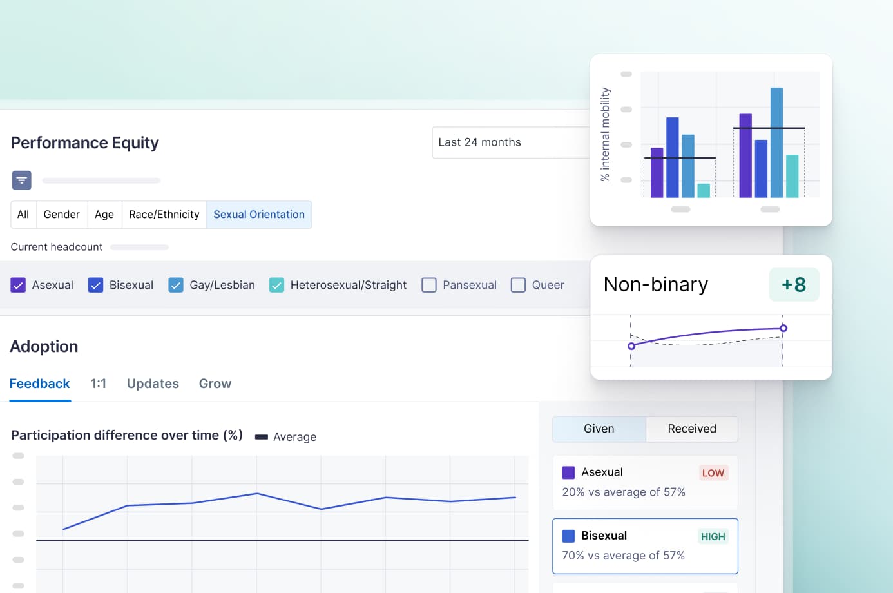Switch to the Received view
This screenshot has width=893, height=593.
(x=692, y=429)
